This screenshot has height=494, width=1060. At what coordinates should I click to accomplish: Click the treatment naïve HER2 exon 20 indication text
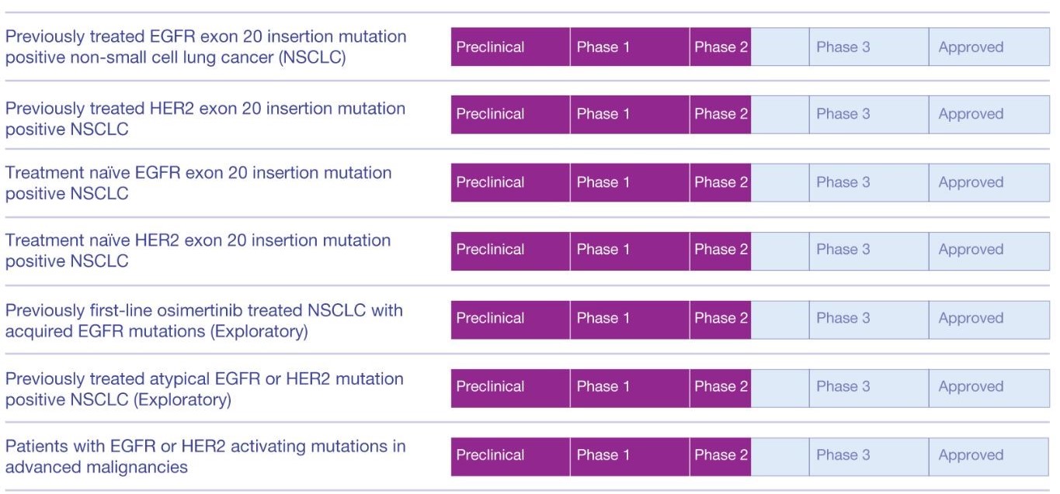tap(197, 250)
